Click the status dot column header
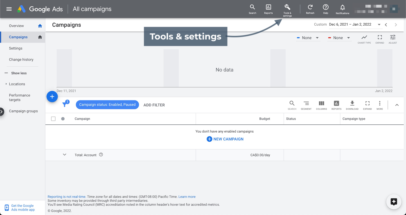The width and height of the screenshot is (406, 215). 63,119
